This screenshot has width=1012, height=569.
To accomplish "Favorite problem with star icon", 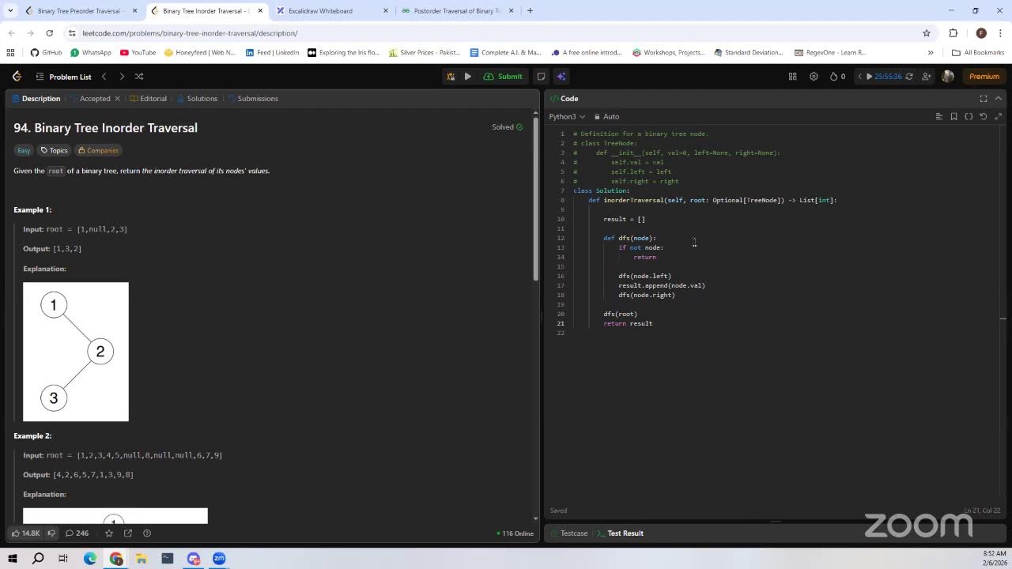I will pyautogui.click(x=109, y=533).
